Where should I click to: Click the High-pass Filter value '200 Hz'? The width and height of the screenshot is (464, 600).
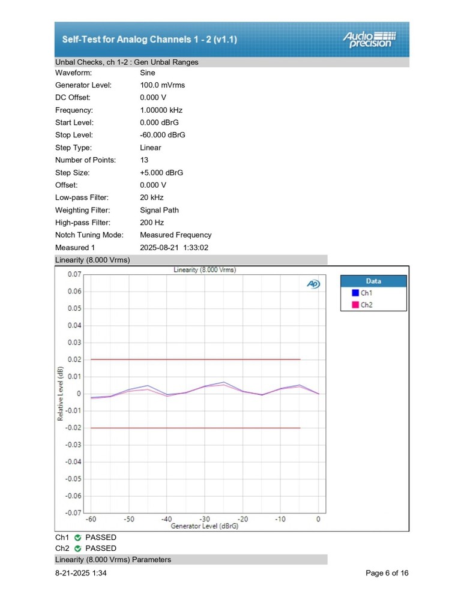(152, 223)
